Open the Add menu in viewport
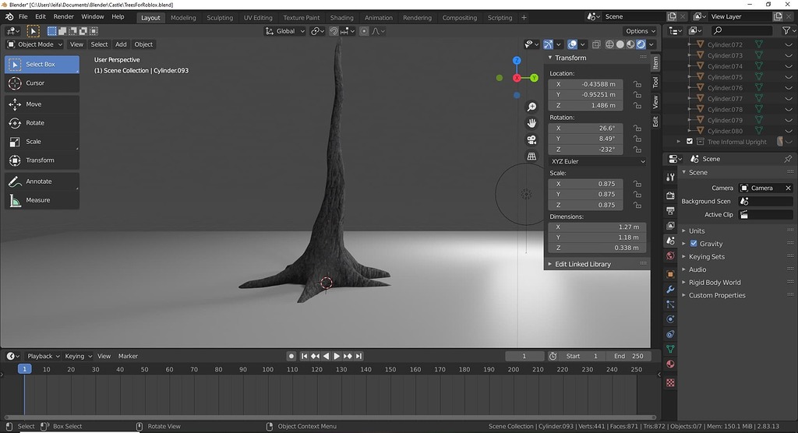Screen dimensions: 798x433 click(x=121, y=44)
